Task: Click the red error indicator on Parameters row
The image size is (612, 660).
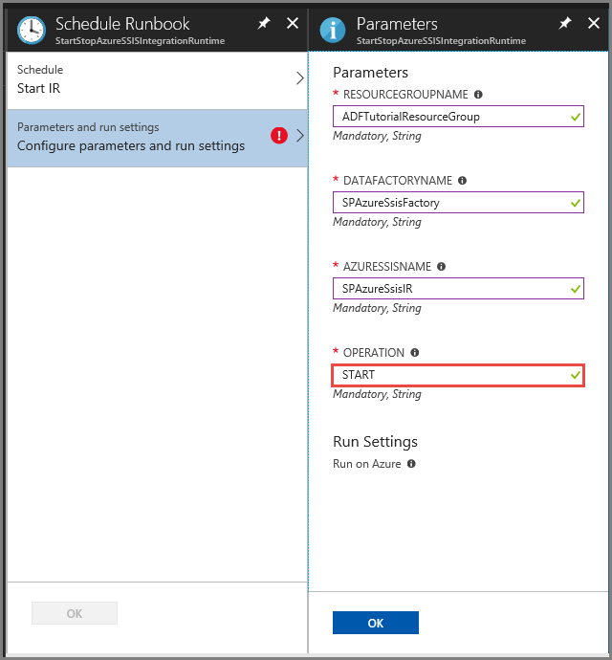Action: (279, 136)
